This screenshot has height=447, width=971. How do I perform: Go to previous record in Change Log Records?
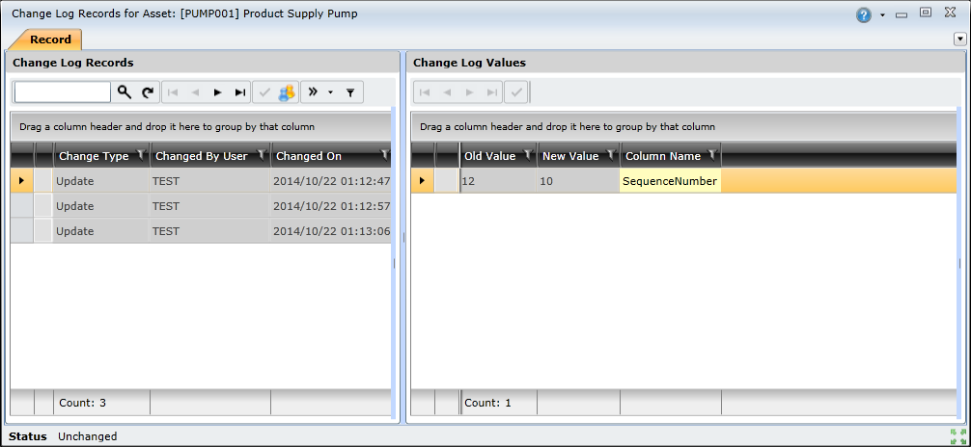[x=195, y=92]
